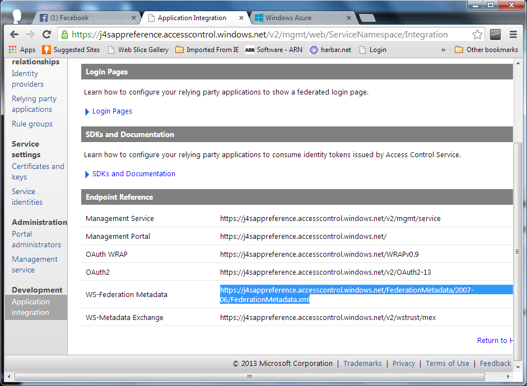Click the vertical scrollbar thumb

518,251
